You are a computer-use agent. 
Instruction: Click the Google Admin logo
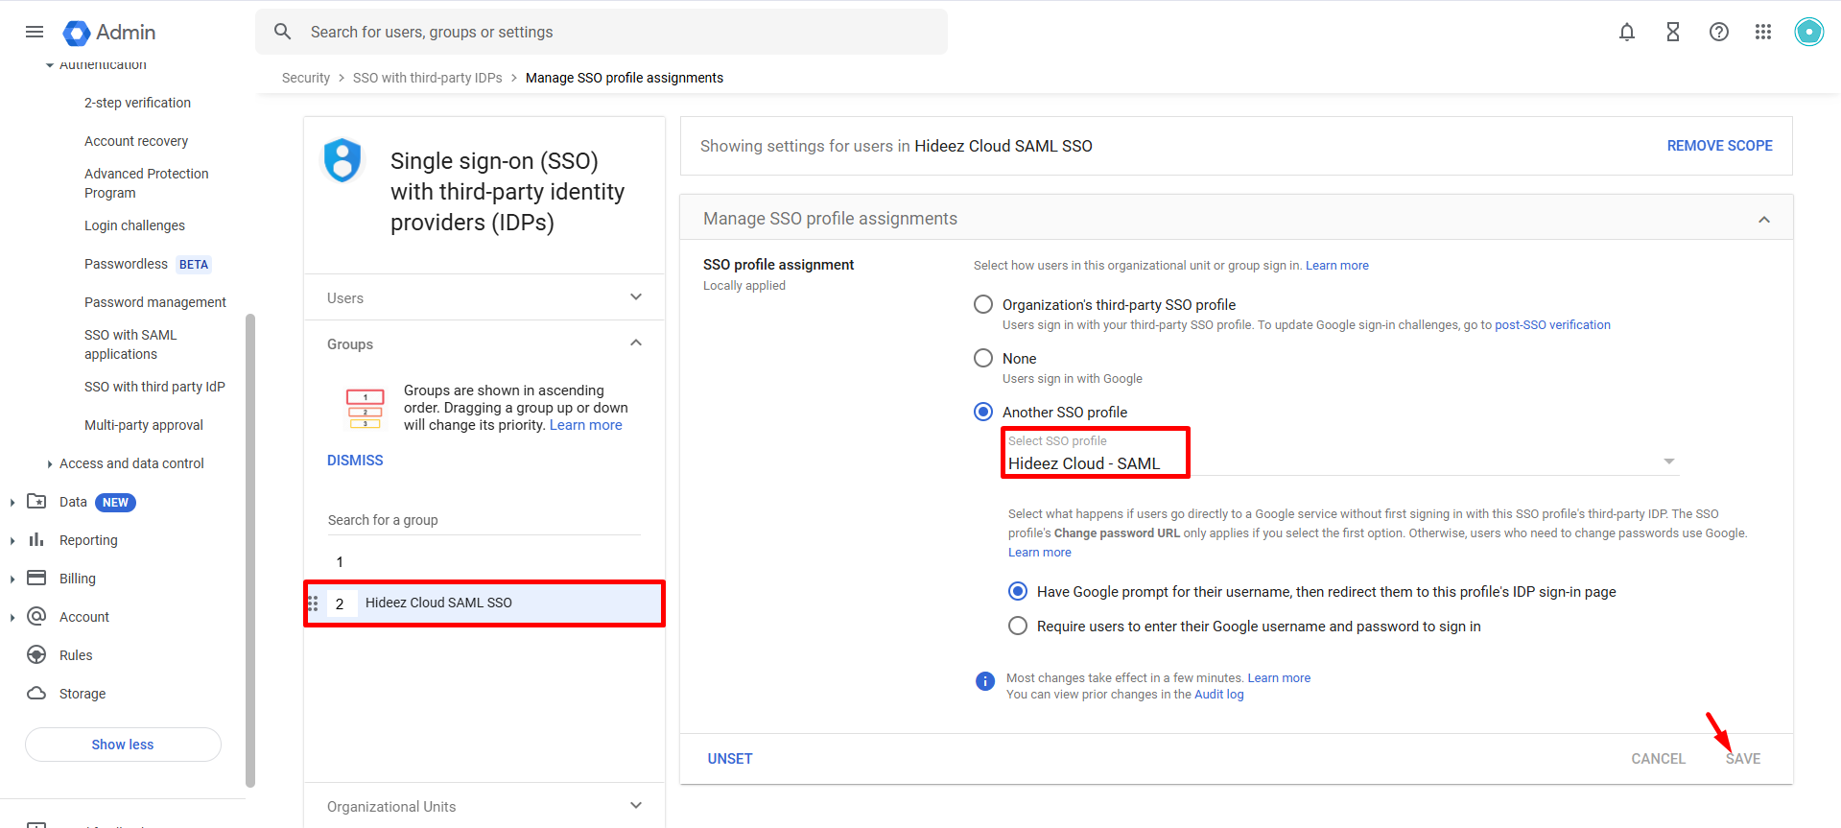pos(108,32)
